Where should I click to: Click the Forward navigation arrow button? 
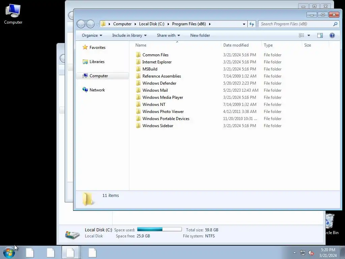pyautogui.click(x=90, y=24)
